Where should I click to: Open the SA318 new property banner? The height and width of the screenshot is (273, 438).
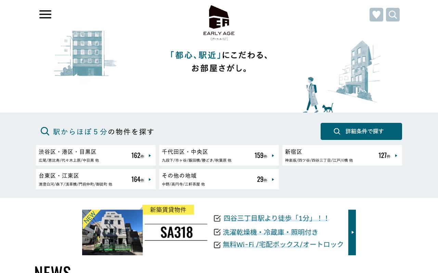219,232
